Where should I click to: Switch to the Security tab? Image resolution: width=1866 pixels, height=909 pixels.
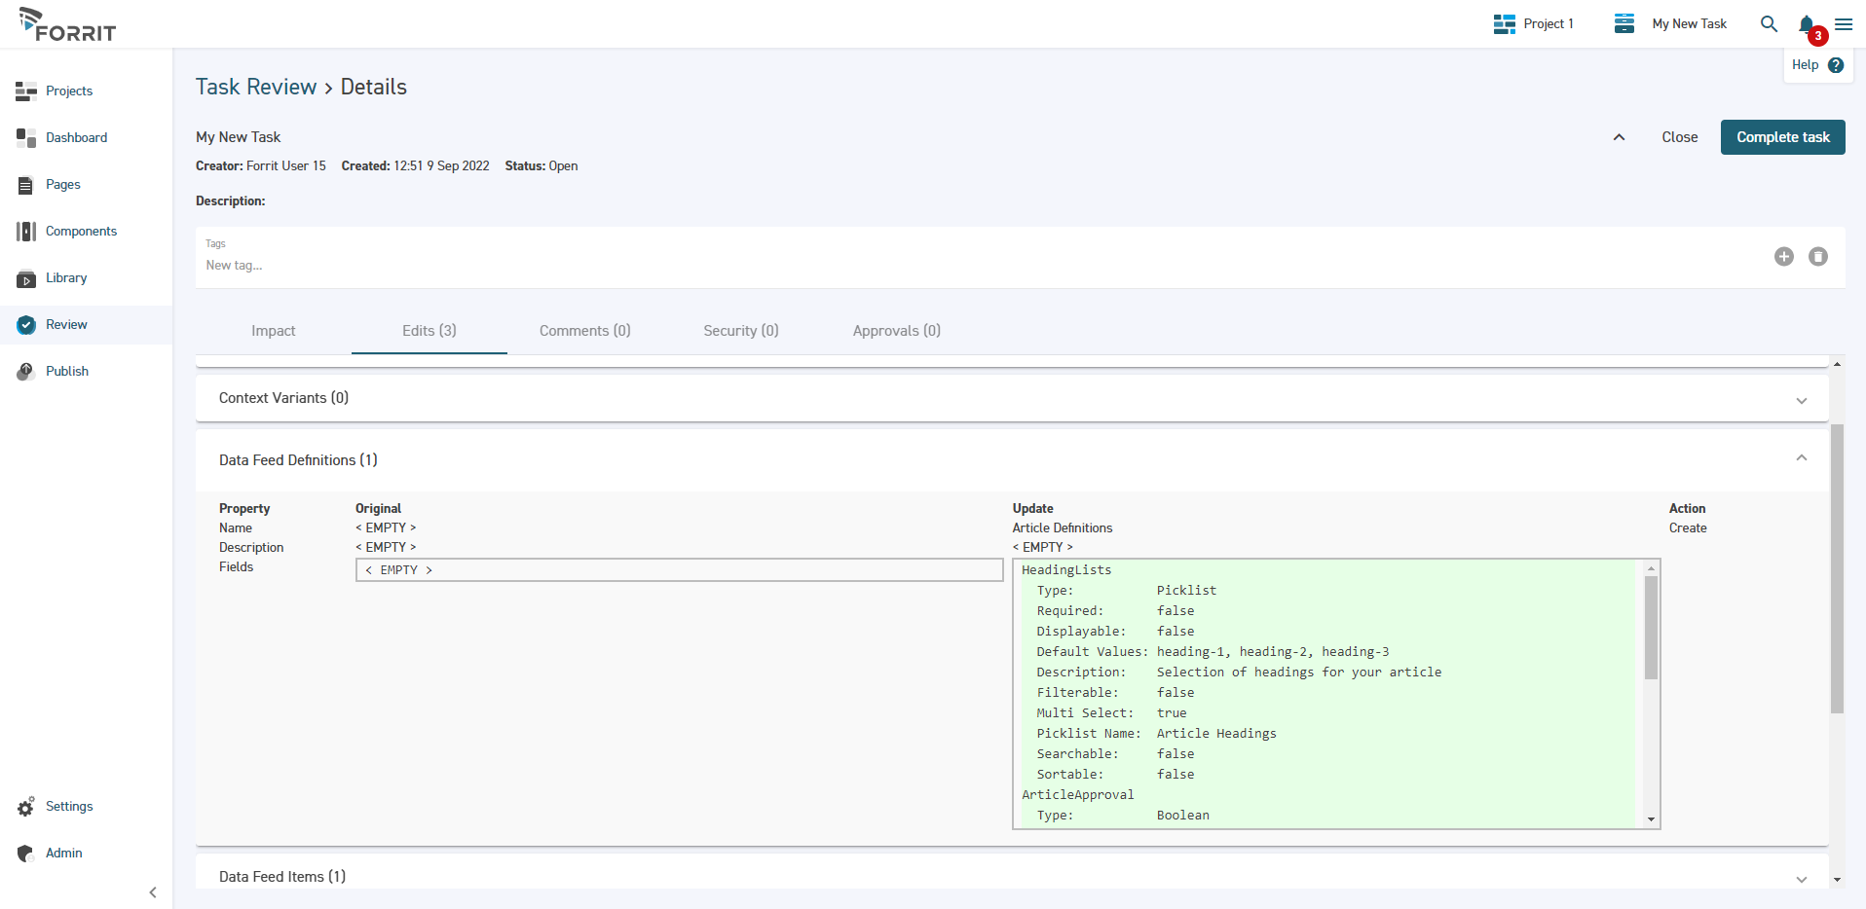tap(740, 331)
